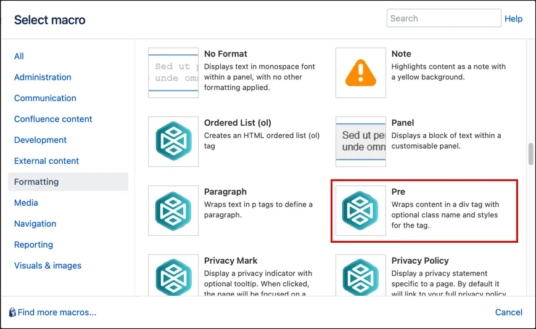Screen dimensions: 536x329
Task: Click the Paragraph macro hexagon icon
Action: point(173,211)
